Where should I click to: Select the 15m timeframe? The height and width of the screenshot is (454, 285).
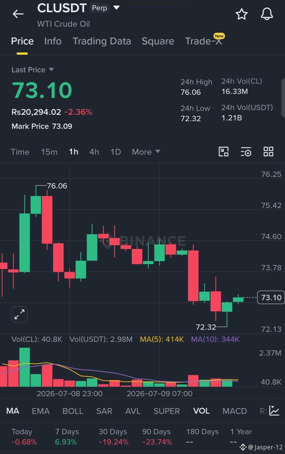click(x=49, y=152)
